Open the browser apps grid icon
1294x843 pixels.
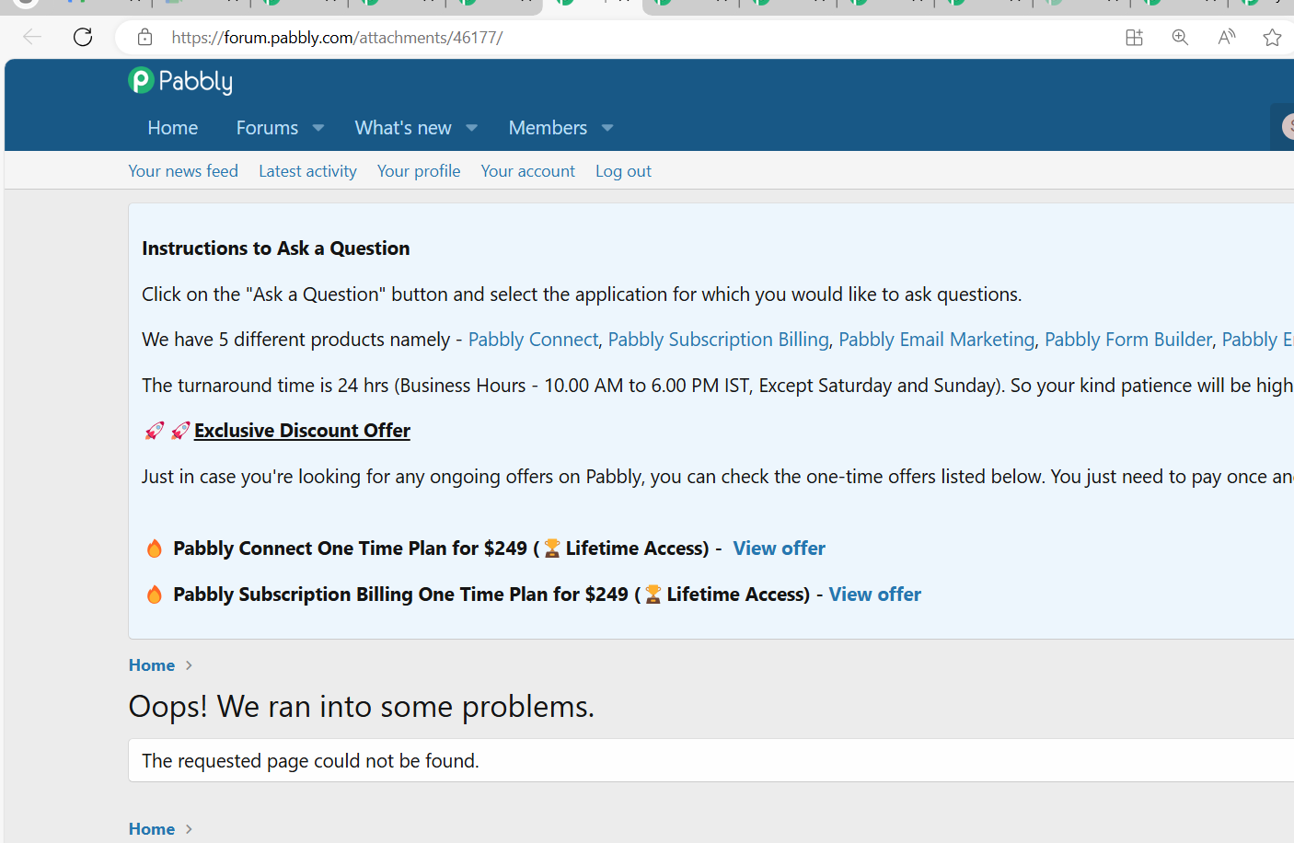1134,37
